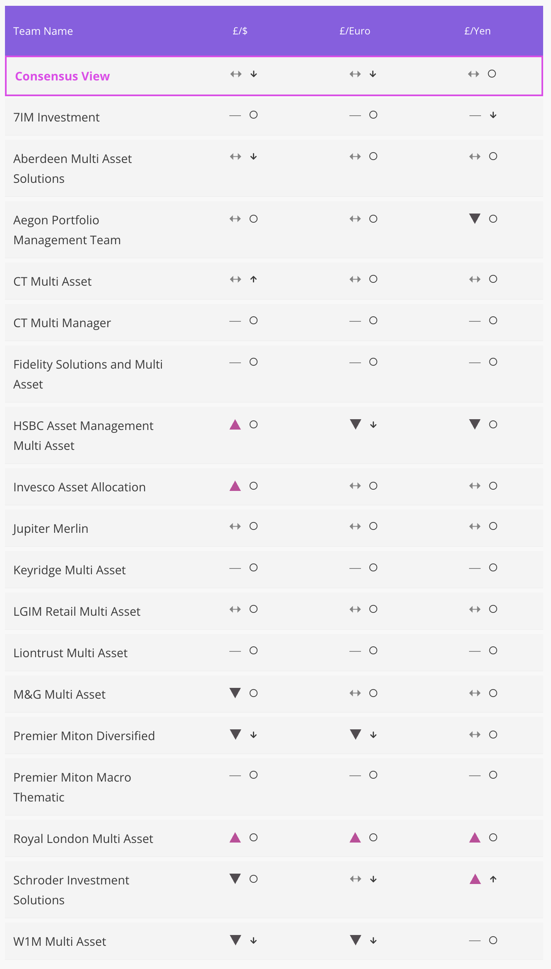Select the £/Euro column header
The image size is (551, 969).
coord(355,31)
